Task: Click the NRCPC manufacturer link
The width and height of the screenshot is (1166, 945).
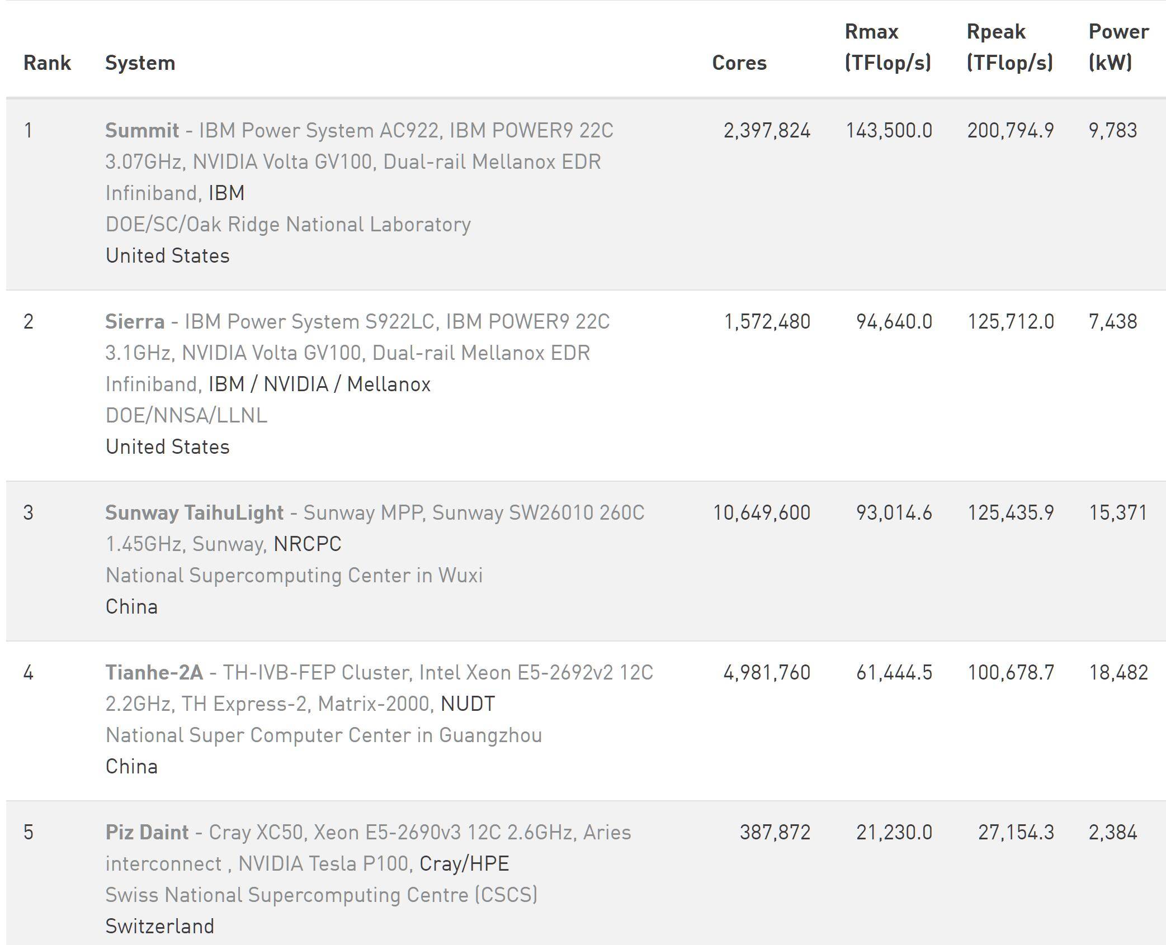Action: pyautogui.click(x=308, y=544)
